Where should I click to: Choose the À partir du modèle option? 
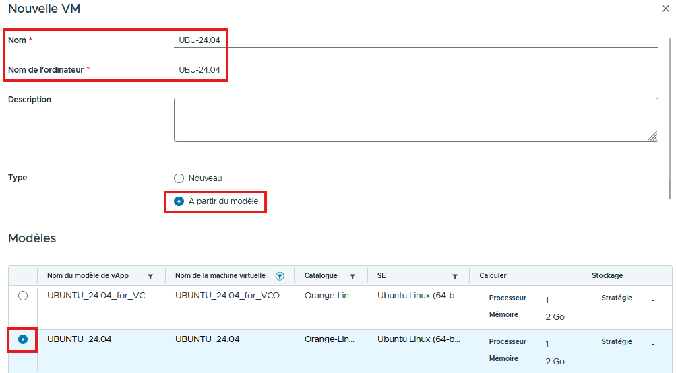pos(179,201)
